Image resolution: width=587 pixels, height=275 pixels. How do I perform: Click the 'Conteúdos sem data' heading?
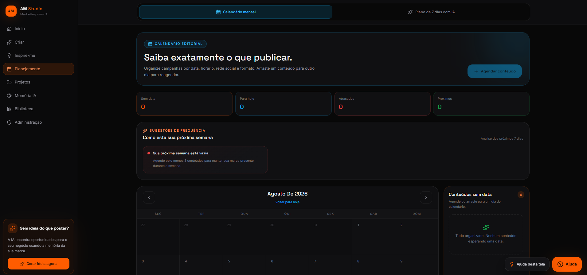click(470, 195)
